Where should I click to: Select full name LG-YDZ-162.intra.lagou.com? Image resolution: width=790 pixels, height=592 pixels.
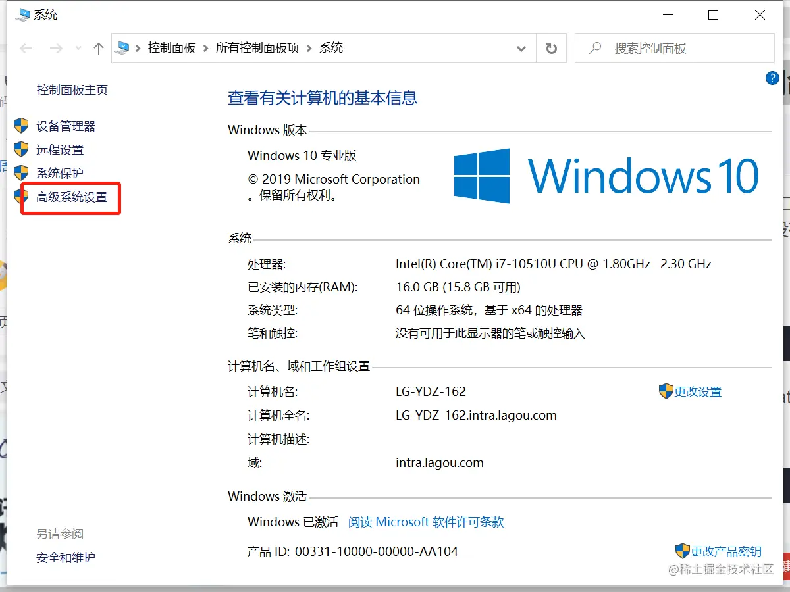coord(476,415)
